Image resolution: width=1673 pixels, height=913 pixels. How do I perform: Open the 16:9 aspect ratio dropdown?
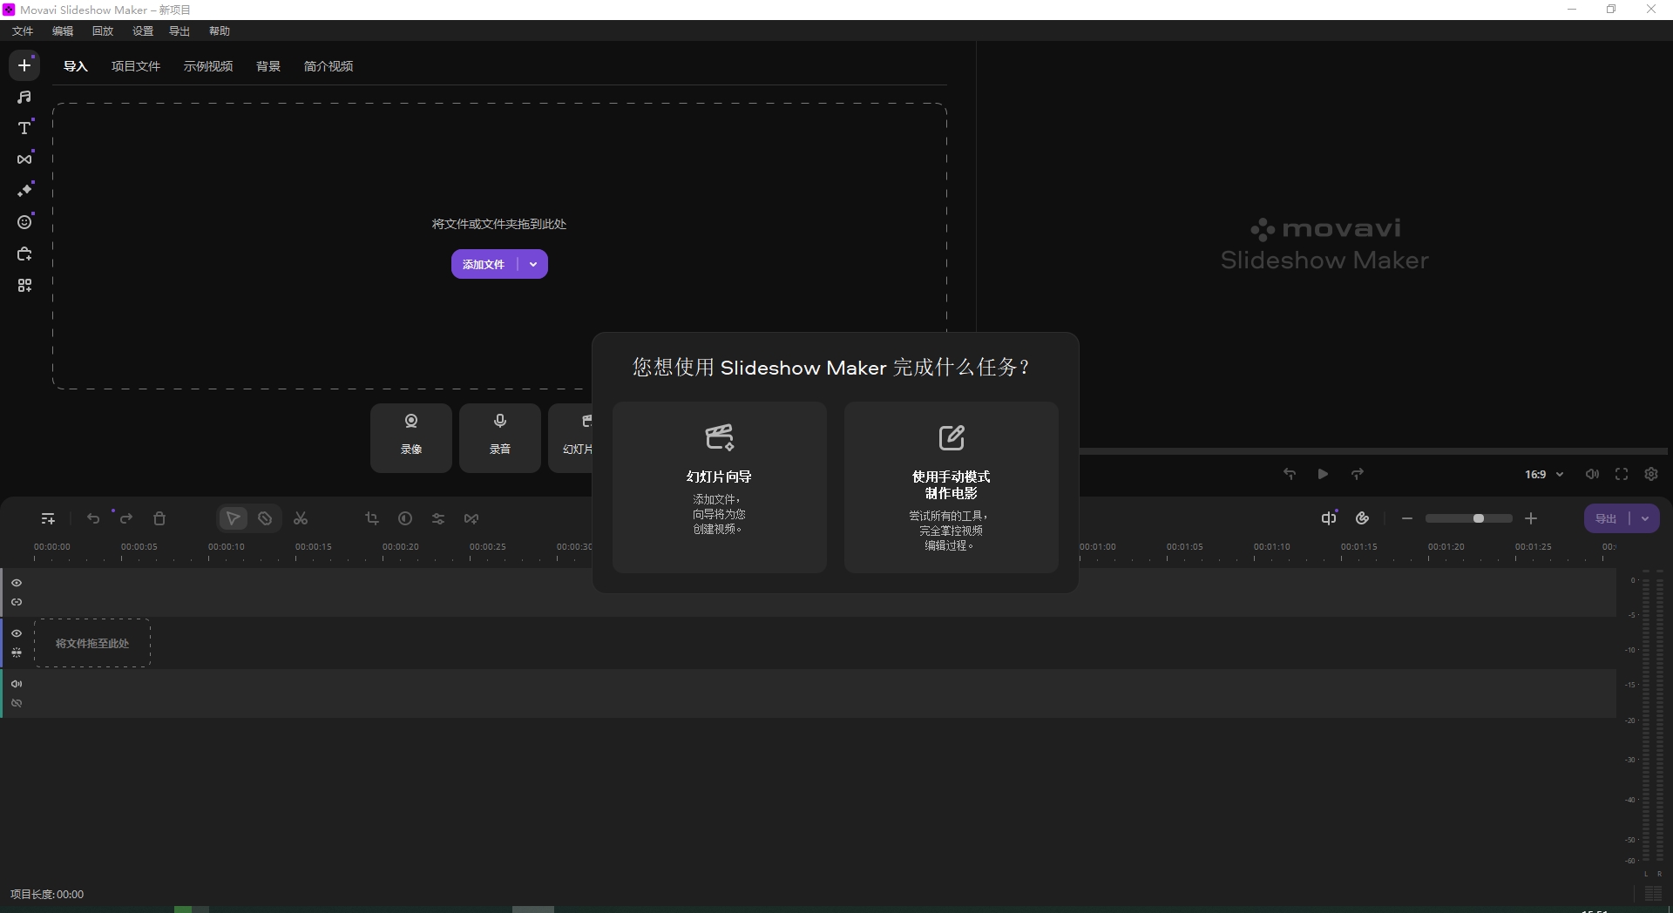(1544, 474)
